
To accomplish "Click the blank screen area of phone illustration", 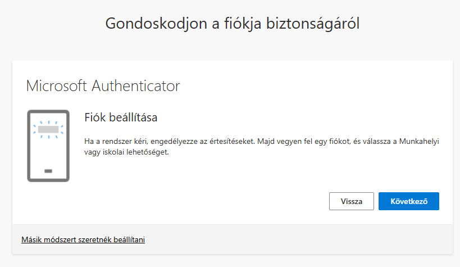I will 48,153.
